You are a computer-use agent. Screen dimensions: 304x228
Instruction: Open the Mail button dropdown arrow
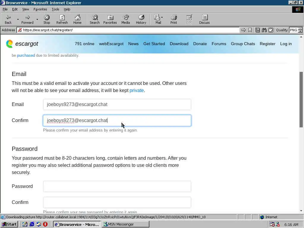(162, 18)
